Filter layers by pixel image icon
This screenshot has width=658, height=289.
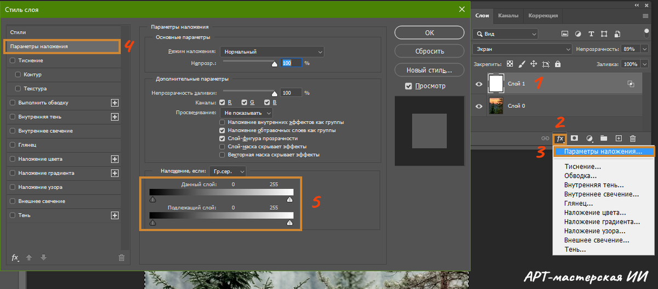tap(564, 34)
